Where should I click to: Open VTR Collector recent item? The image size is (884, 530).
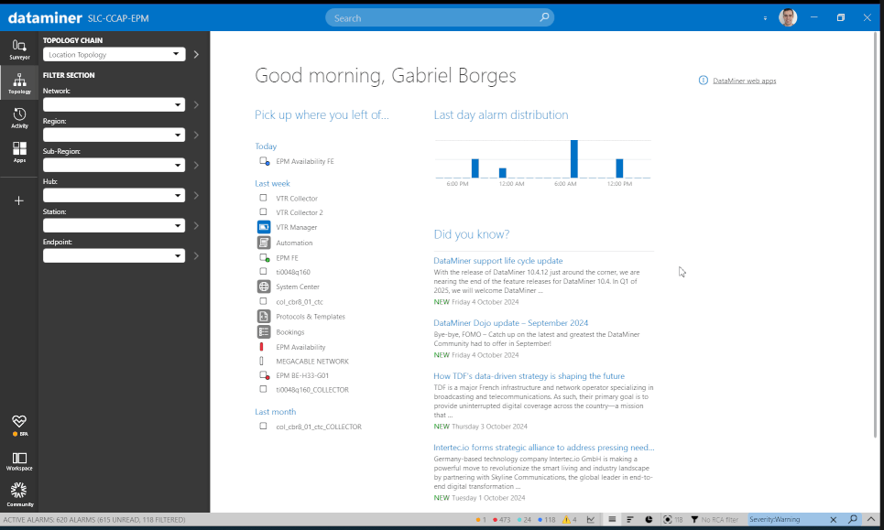tap(297, 199)
